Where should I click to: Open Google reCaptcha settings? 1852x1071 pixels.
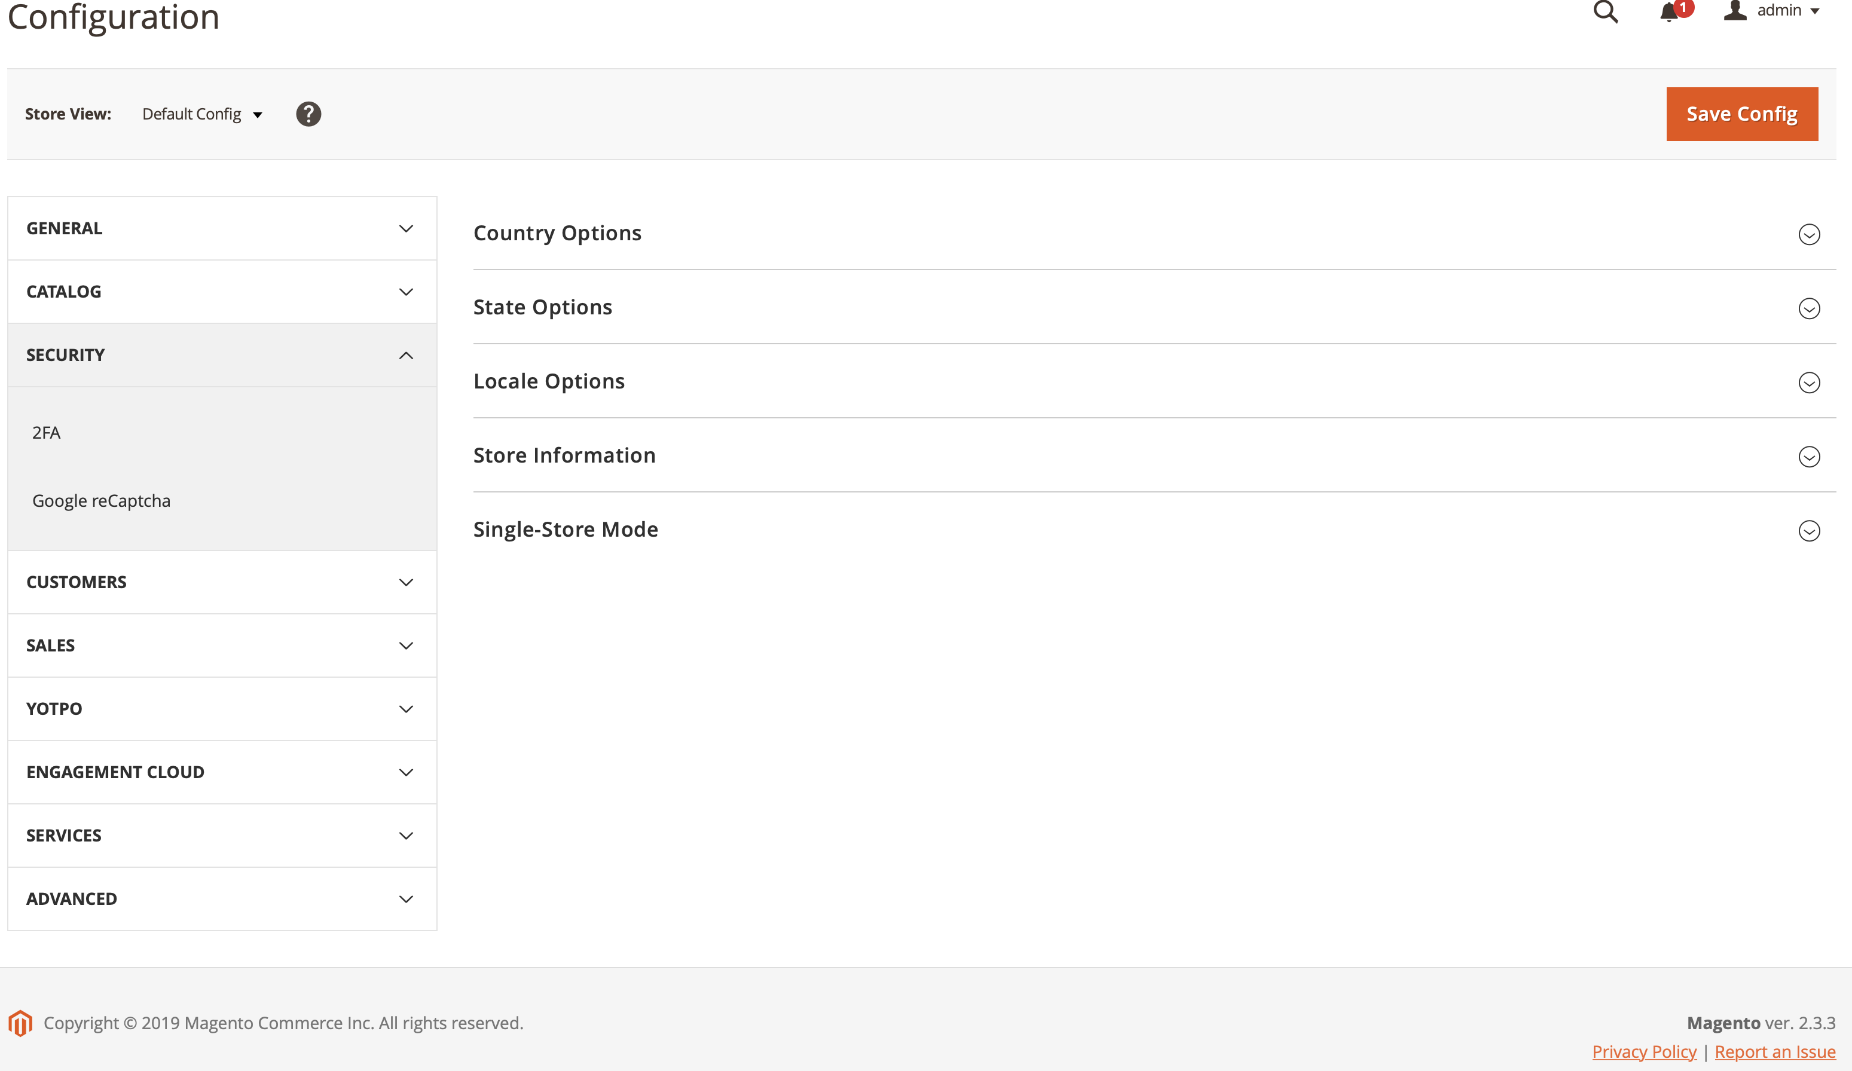(x=102, y=500)
